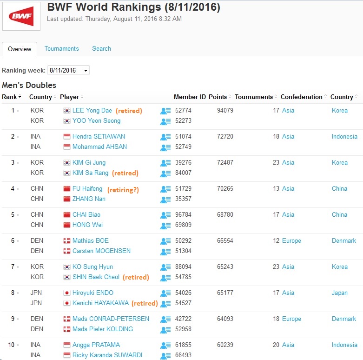Click Korea flag beside YOO Yeon Seong
363x360 pixels.
point(67,121)
